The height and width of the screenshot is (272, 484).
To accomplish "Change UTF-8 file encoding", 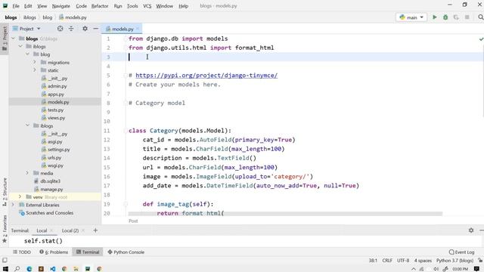I will pyautogui.click(x=403, y=261).
